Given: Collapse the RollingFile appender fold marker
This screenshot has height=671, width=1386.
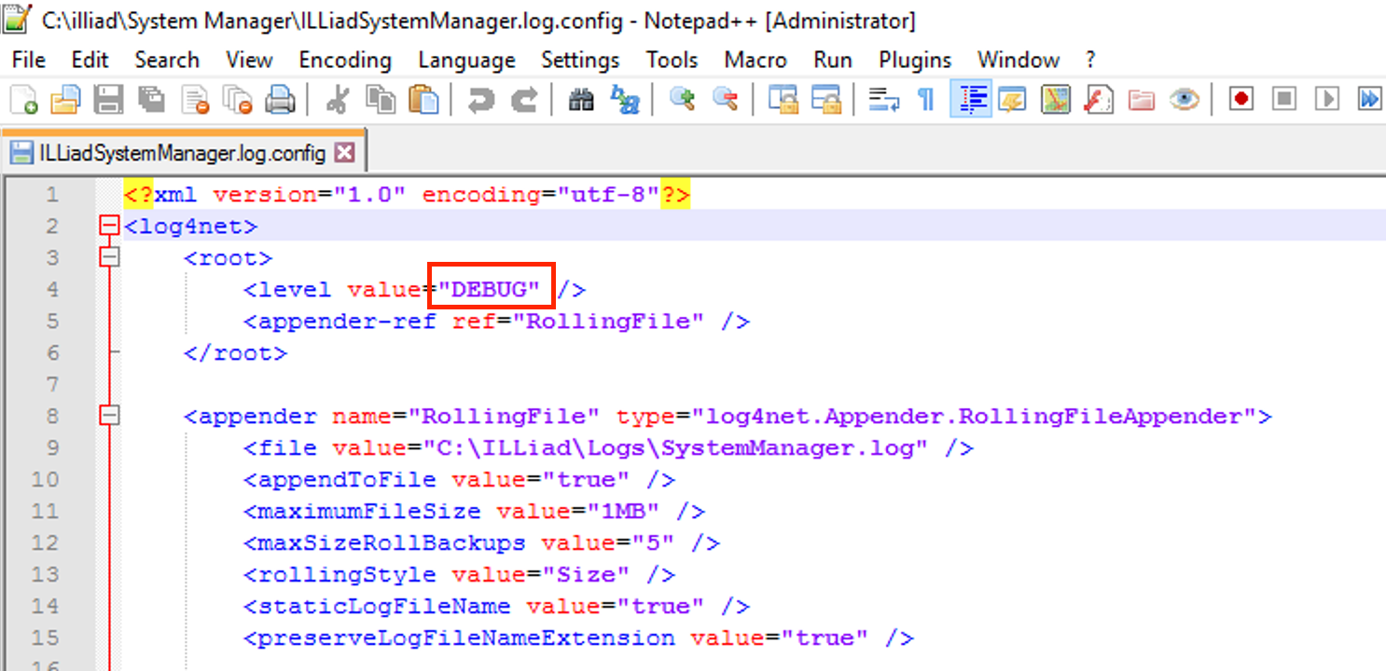Looking at the screenshot, I should click(x=109, y=416).
